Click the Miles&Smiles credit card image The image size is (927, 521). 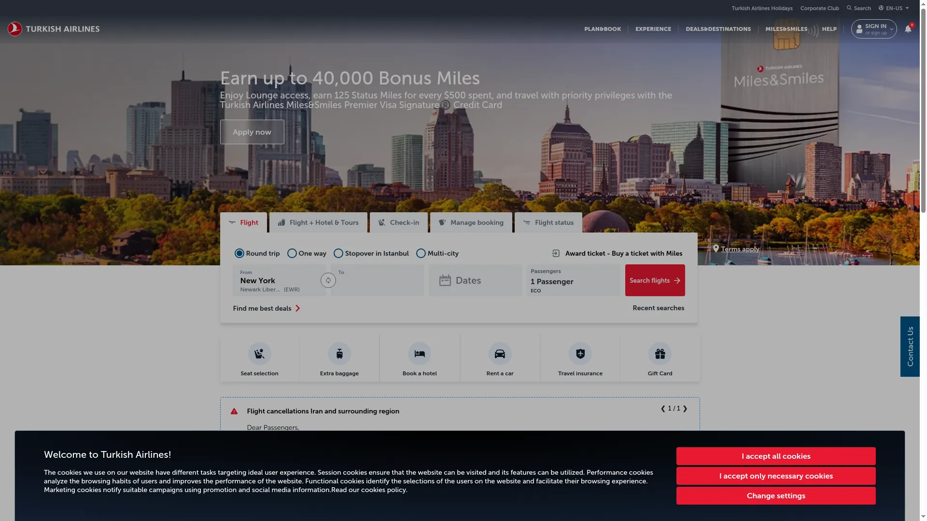779,109
